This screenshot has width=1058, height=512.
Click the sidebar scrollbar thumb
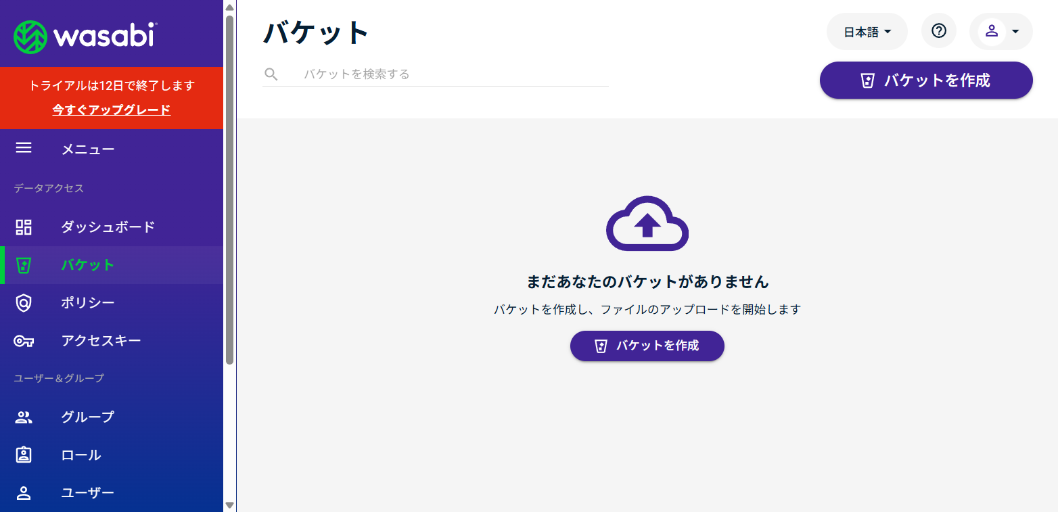(229, 190)
